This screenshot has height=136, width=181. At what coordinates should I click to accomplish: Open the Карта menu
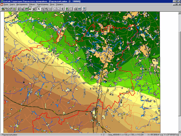tap(12, 4)
